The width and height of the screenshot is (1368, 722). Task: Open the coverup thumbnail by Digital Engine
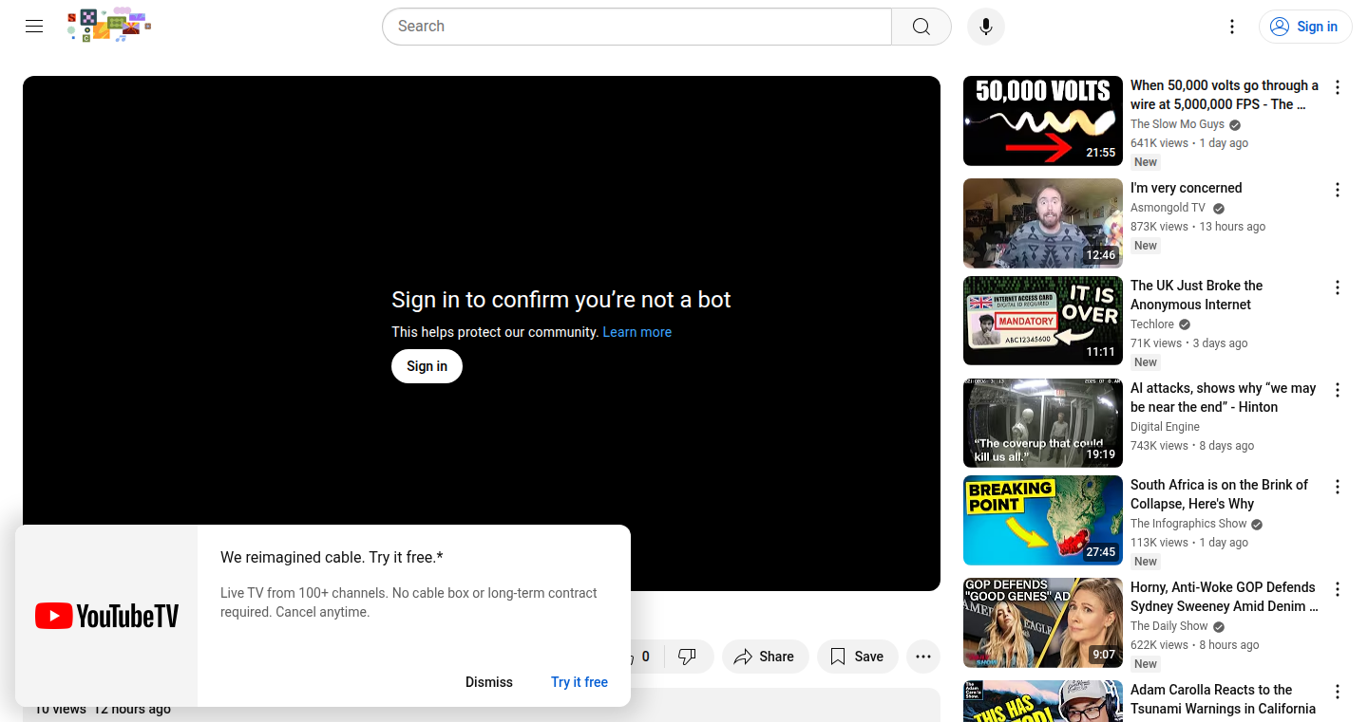click(x=1043, y=423)
